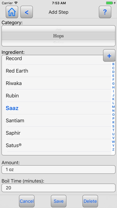Jump to letter M in index

[113, 107]
